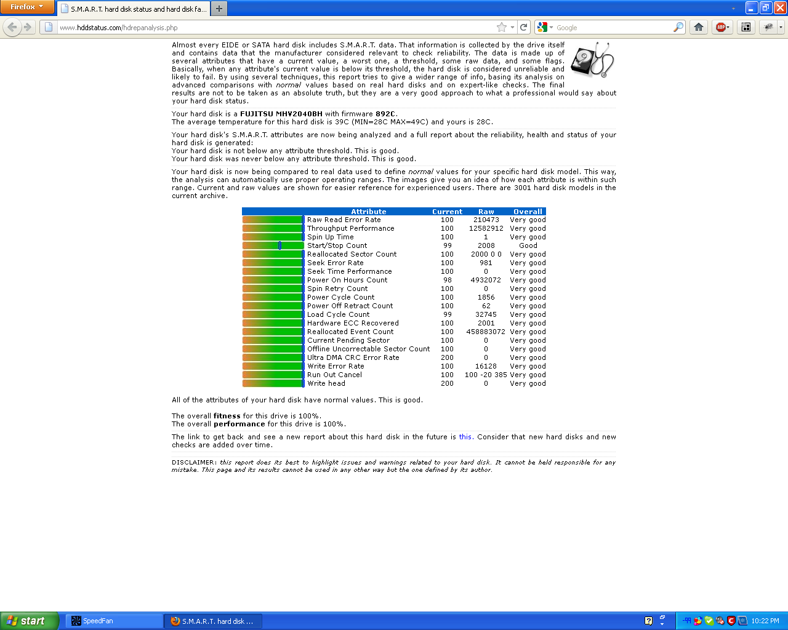Click the 'Throughput Performance' attribute name

(x=351, y=228)
